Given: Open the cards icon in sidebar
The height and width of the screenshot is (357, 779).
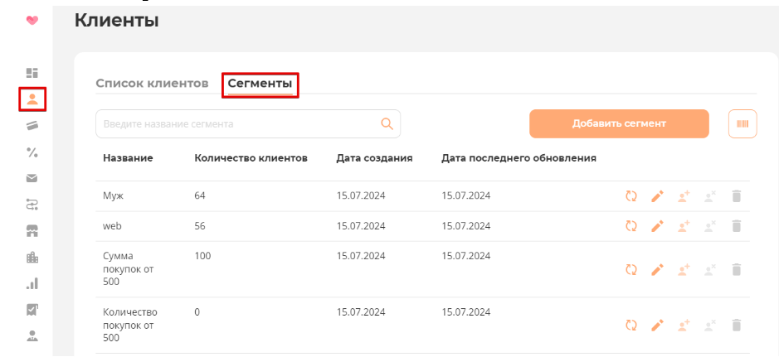Looking at the screenshot, I should (x=32, y=126).
